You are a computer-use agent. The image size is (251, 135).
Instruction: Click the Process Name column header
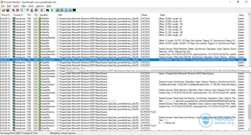(x=19, y=15)
